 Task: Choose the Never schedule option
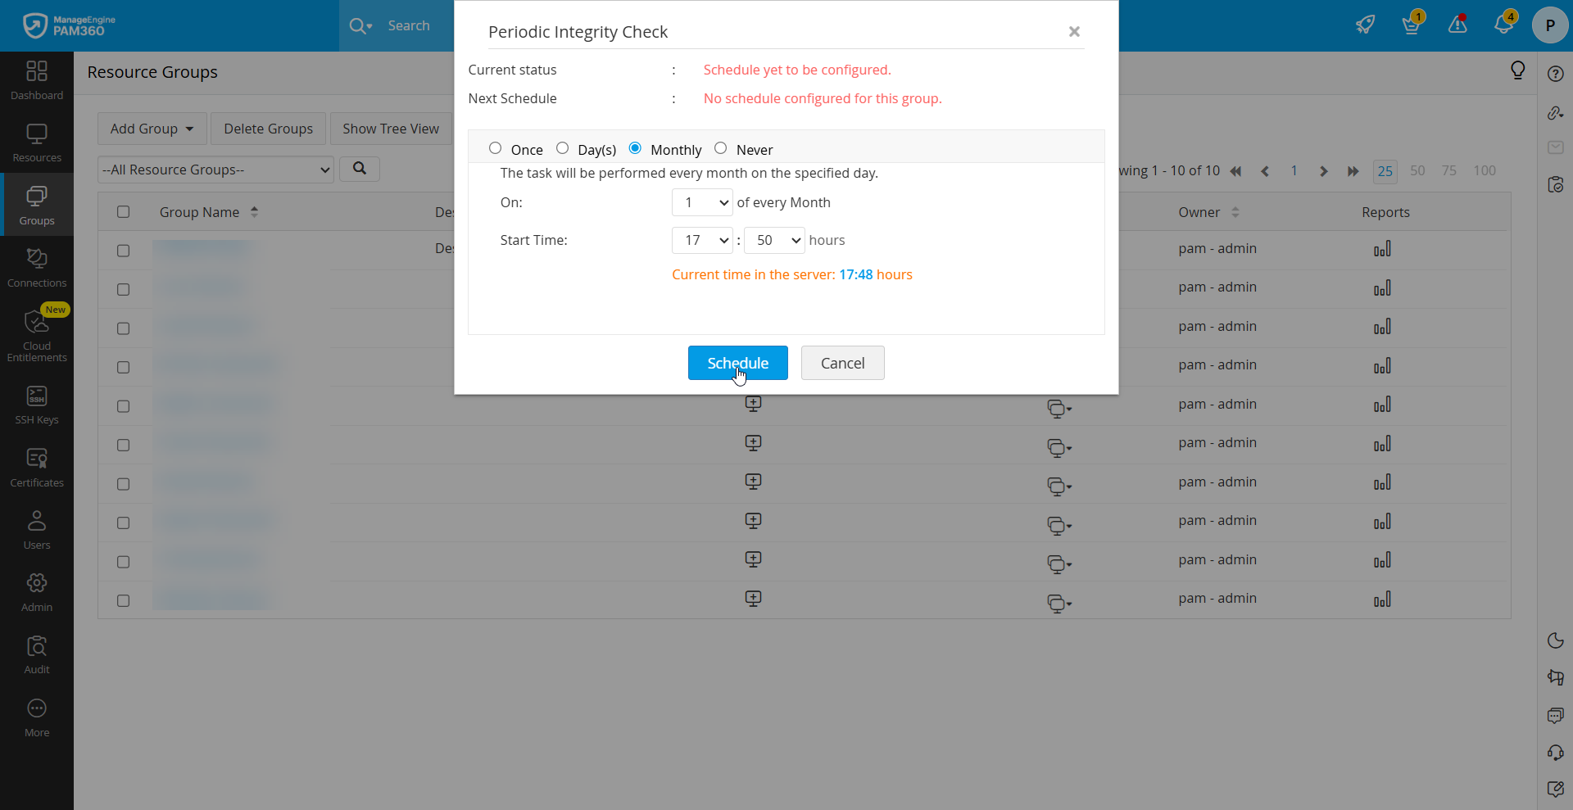pos(721,148)
